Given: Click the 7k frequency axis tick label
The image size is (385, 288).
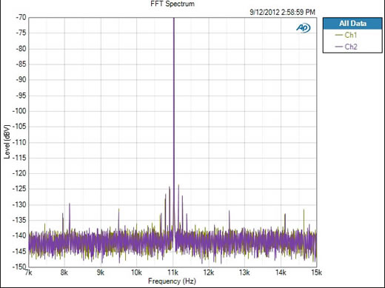Looking at the screenshot, I should pos(29,272).
